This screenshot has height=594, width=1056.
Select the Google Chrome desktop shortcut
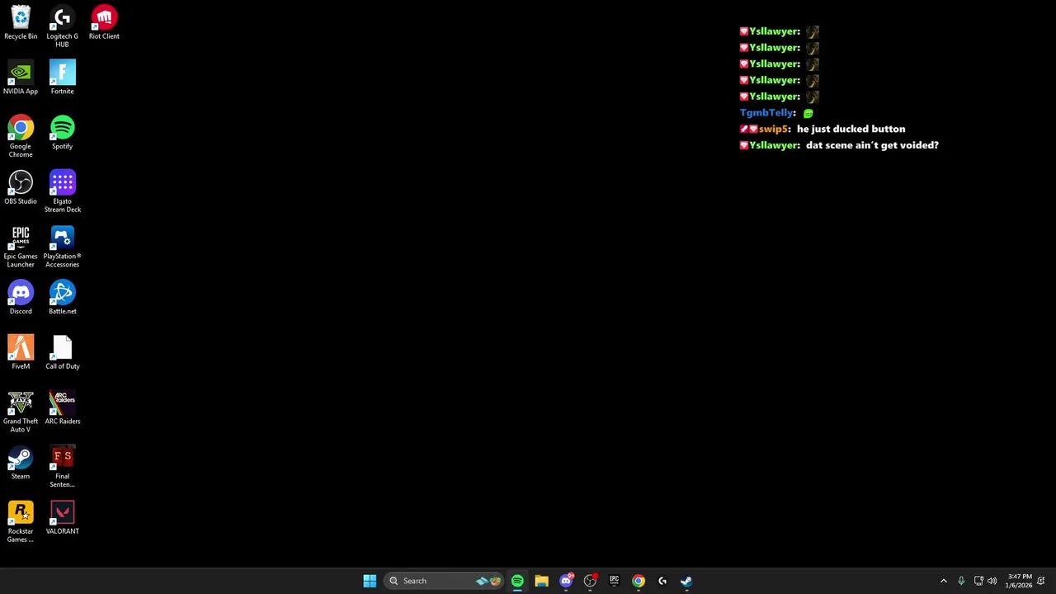tap(21, 137)
